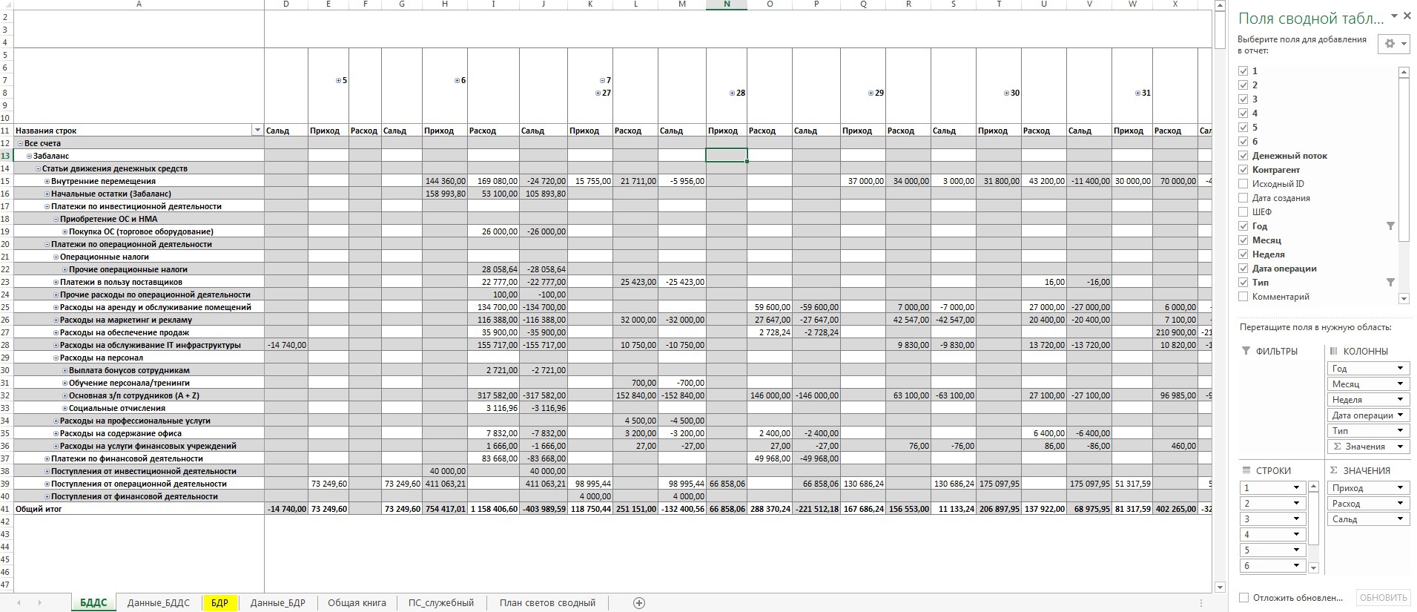Add a new sheet with plus icon
1417x612 pixels.
639,603
